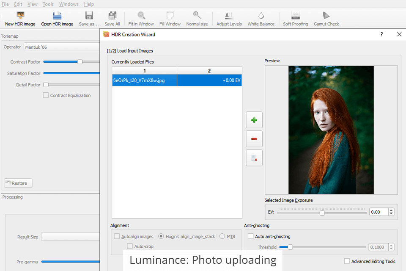Decrease EV with the spinner down arrow
This screenshot has height=271, width=406.
(391, 214)
